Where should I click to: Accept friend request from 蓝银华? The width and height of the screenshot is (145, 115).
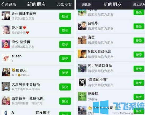[x=139, y=26]
